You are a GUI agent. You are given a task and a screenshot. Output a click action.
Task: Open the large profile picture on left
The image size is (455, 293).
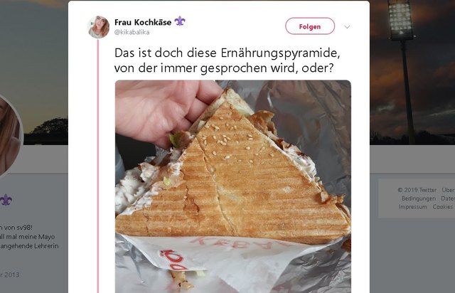click(9, 136)
